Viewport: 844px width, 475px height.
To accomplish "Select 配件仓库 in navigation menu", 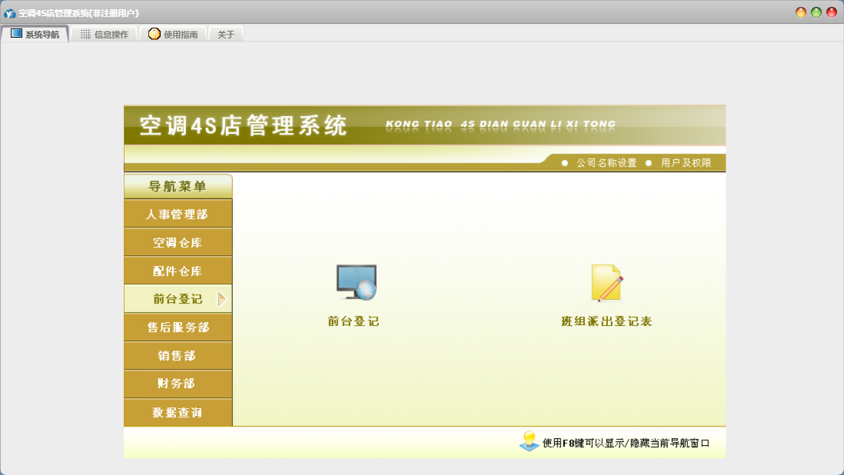I will pyautogui.click(x=178, y=271).
